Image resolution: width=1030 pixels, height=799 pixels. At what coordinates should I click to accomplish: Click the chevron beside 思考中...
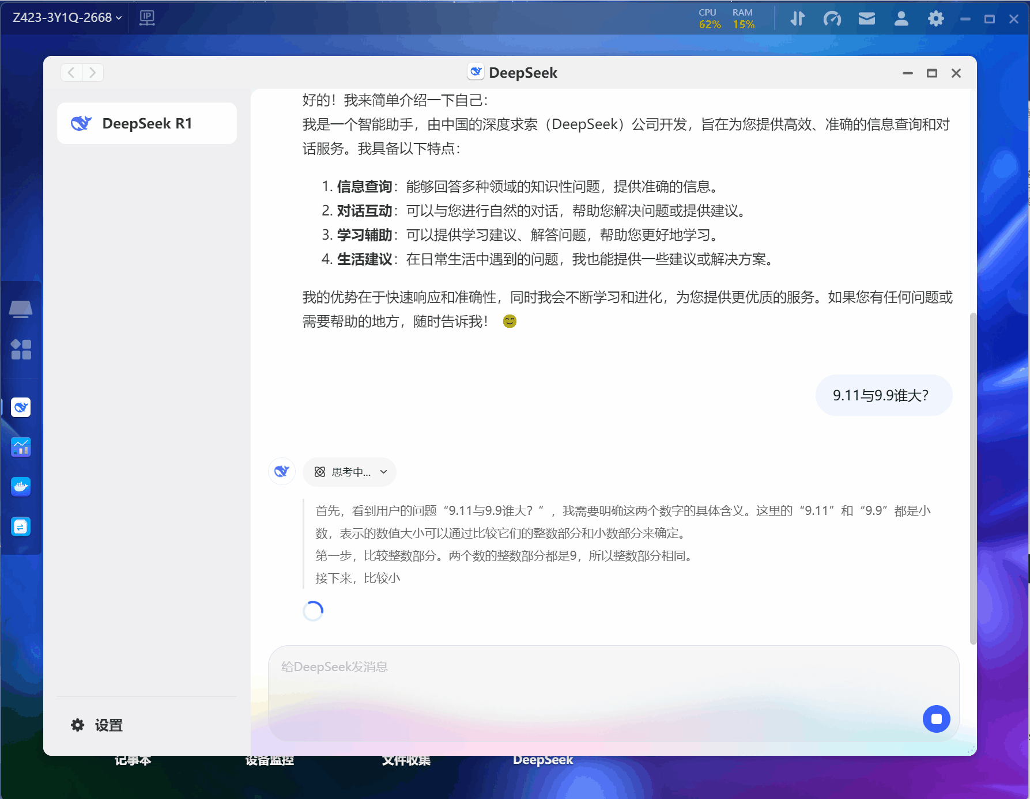(384, 472)
